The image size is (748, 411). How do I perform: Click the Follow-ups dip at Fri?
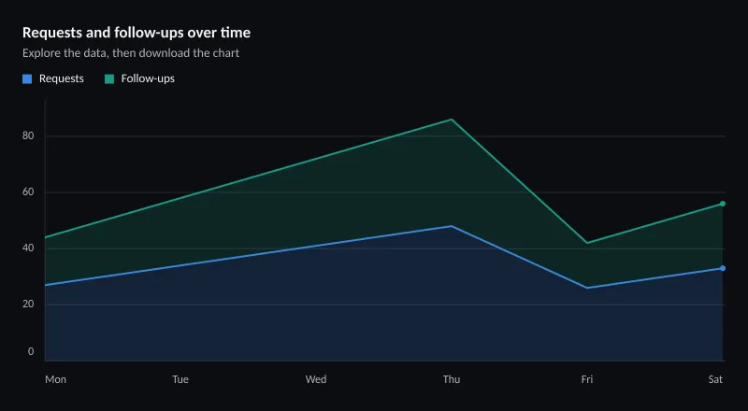point(587,243)
